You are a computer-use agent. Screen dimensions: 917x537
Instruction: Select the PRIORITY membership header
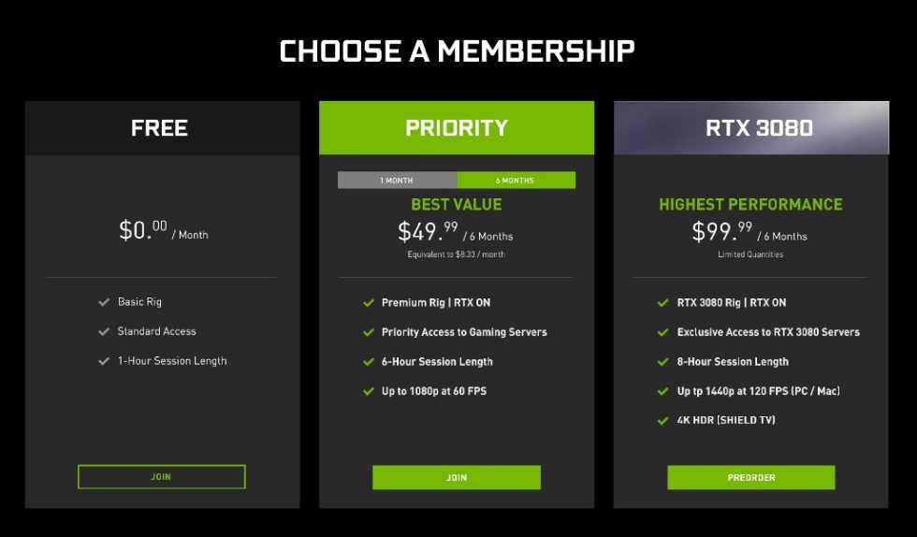click(x=457, y=128)
